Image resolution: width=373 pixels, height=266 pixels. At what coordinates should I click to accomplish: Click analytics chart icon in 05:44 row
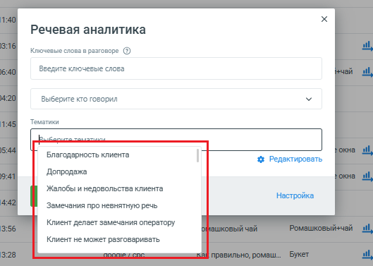click(x=367, y=150)
